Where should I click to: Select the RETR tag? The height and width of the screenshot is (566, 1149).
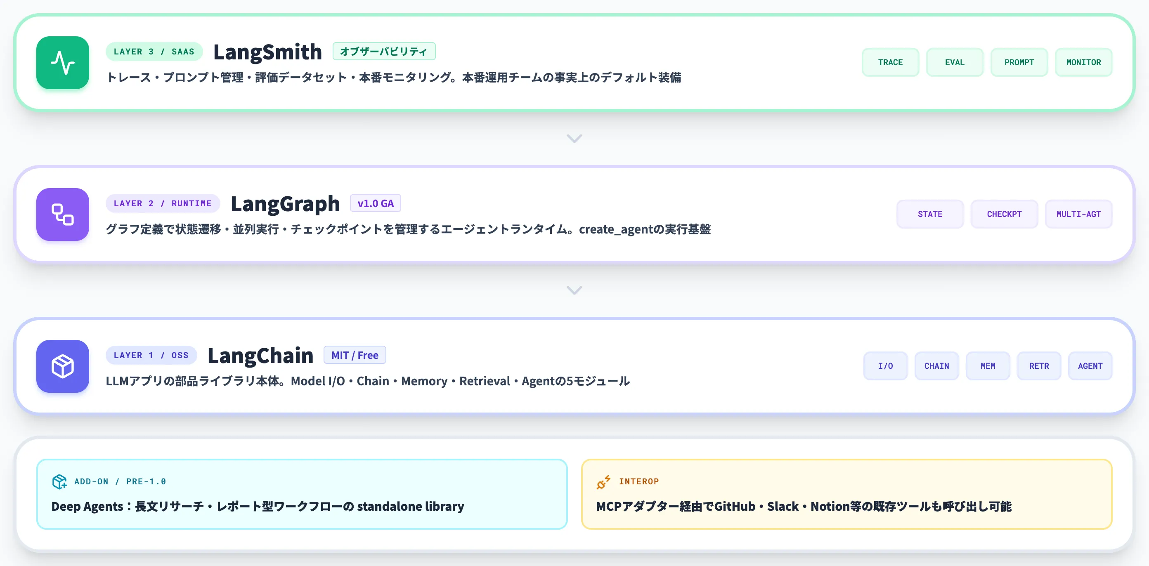coord(1039,366)
